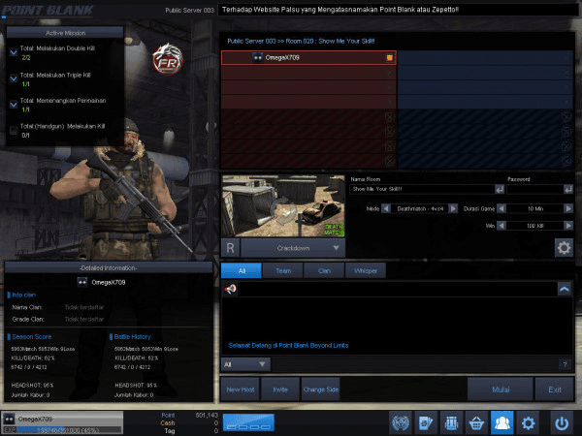Screen dimensions: 582x436
Task: Open room settings gear beside map panel
Action: pos(564,247)
